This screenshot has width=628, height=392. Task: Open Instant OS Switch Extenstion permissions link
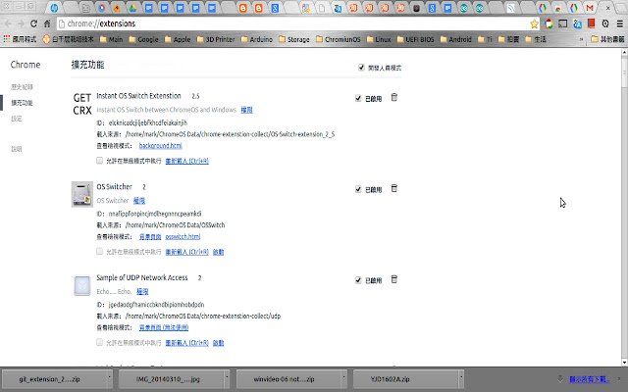(246, 110)
